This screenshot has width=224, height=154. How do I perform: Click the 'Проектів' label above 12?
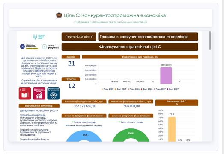point(71,79)
